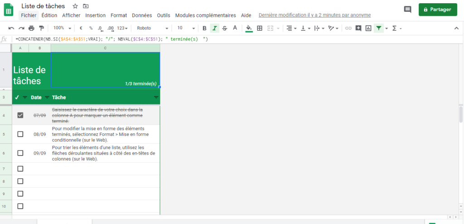Open the 100% zoom dropdown
The width and height of the screenshot is (464, 224).
tap(62, 28)
